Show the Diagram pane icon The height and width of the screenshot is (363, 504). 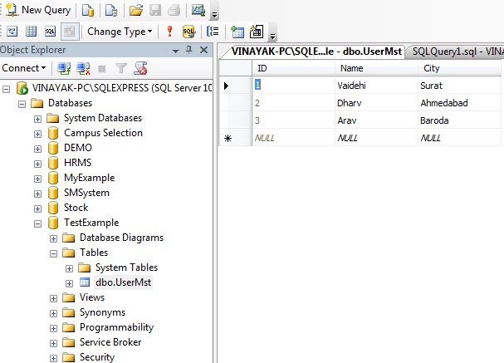click(12, 32)
